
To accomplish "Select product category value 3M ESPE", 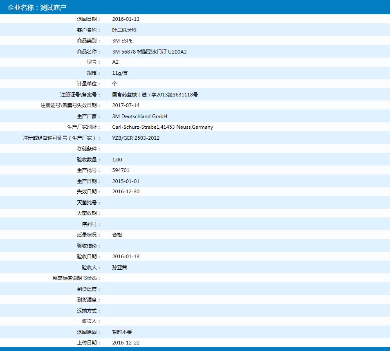I will click(122, 41).
